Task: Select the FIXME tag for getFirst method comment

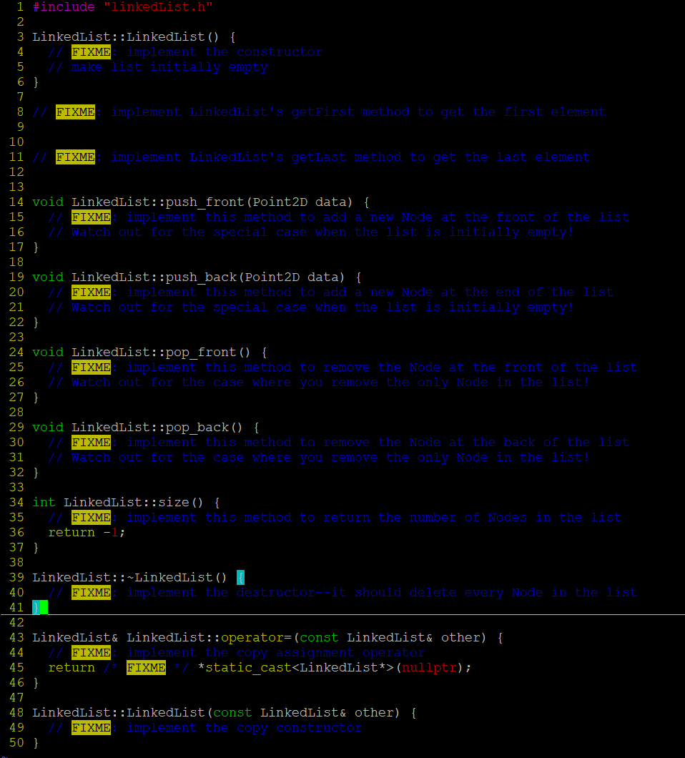Action: (x=75, y=112)
